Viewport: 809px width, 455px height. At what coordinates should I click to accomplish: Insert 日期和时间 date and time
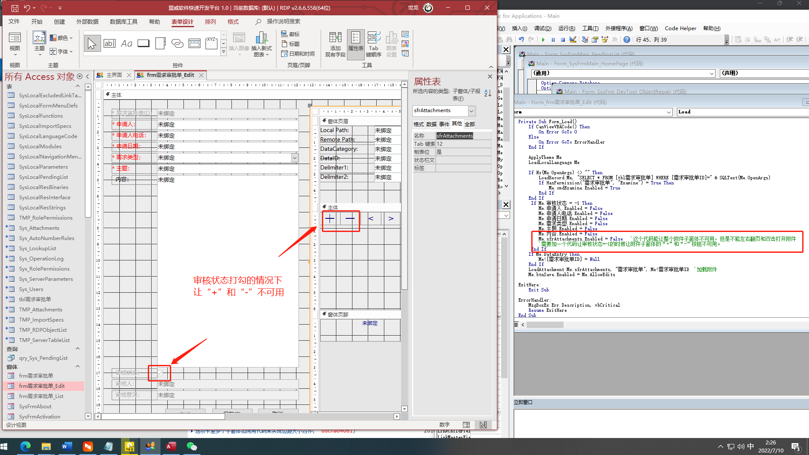(298, 54)
